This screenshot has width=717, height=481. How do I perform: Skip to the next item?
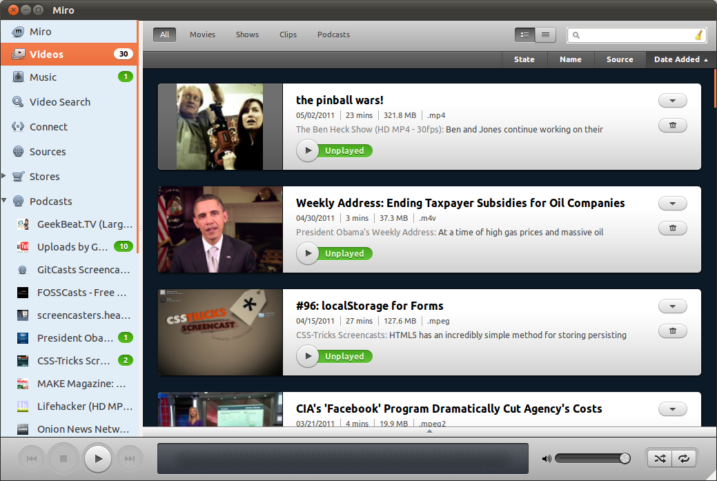click(130, 459)
